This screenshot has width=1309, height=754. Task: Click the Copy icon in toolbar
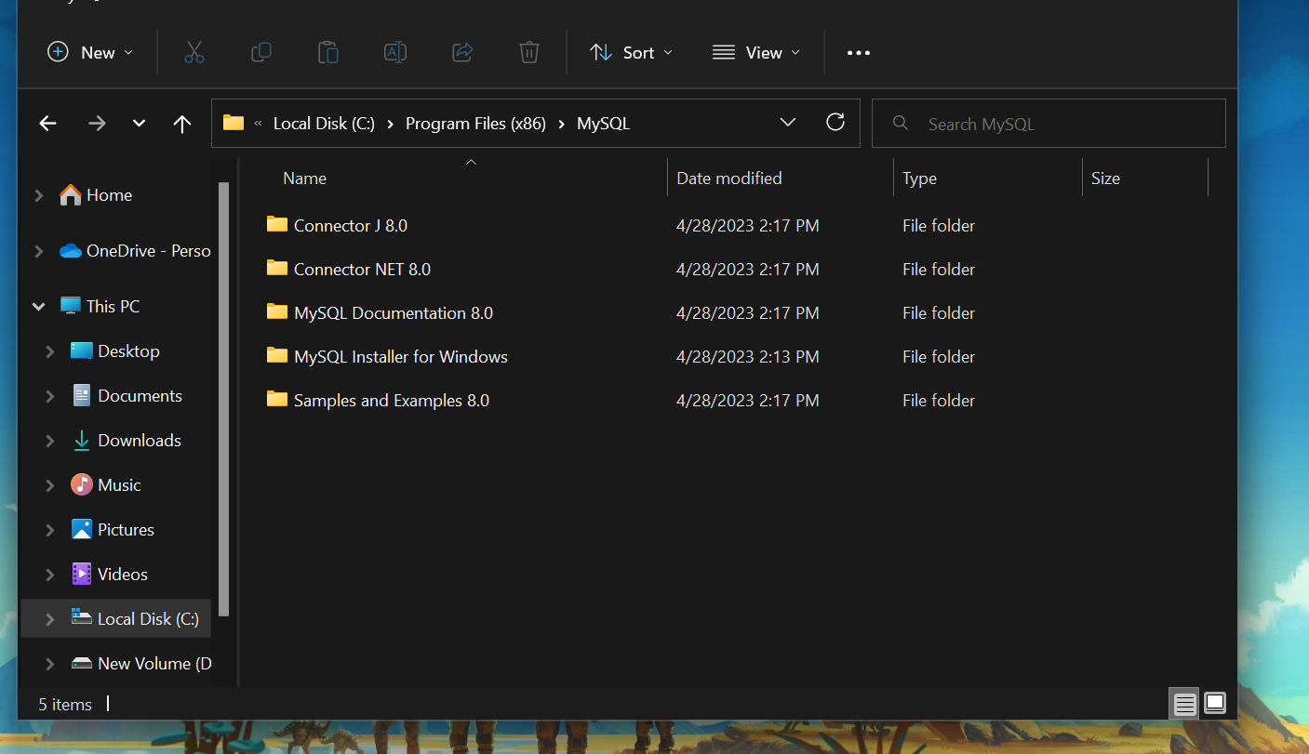coord(261,52)
